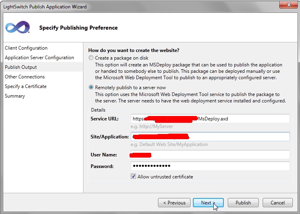300x214 pixels.
Task: Click the Next button
Action: coord(208,203)
